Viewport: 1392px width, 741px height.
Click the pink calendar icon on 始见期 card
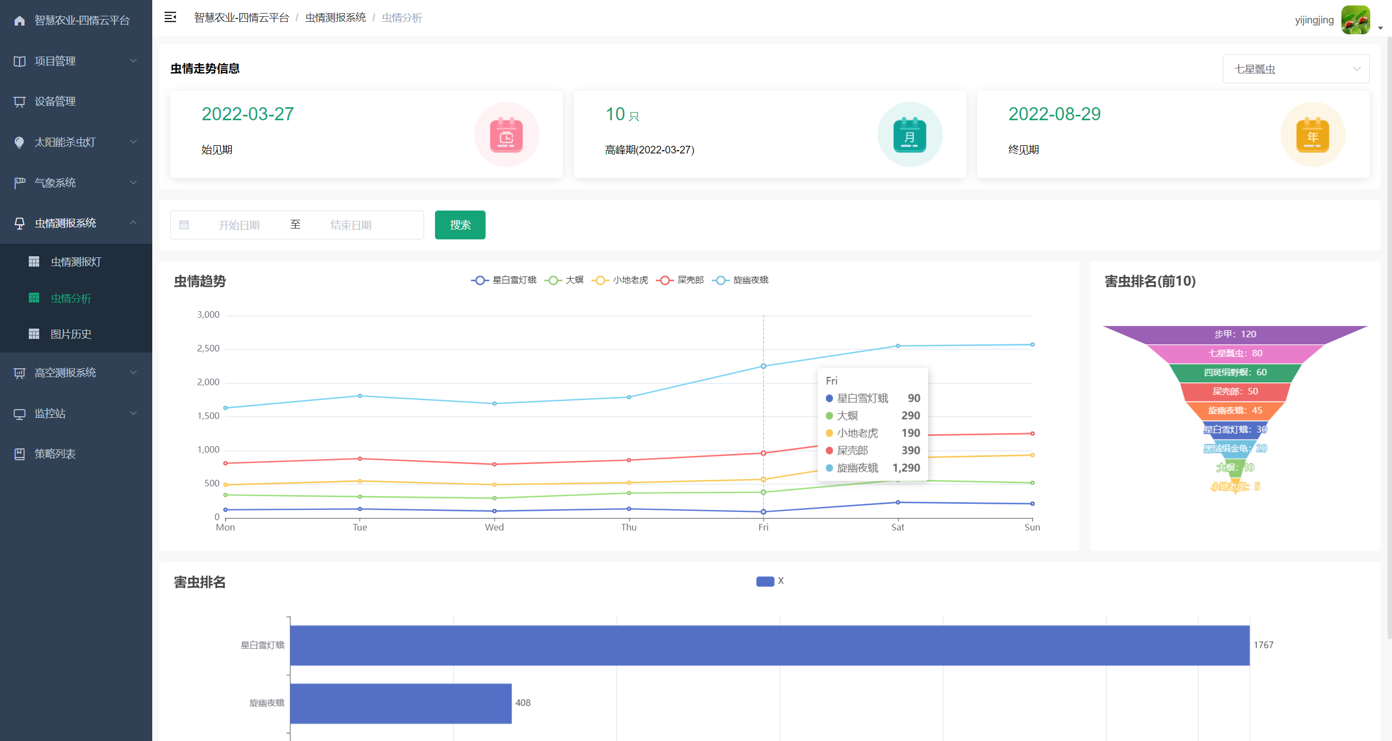[x=506, y=135]
